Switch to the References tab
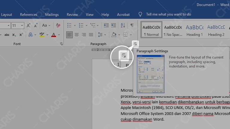The height and width of the screenshot is (129, 230). 29,14
